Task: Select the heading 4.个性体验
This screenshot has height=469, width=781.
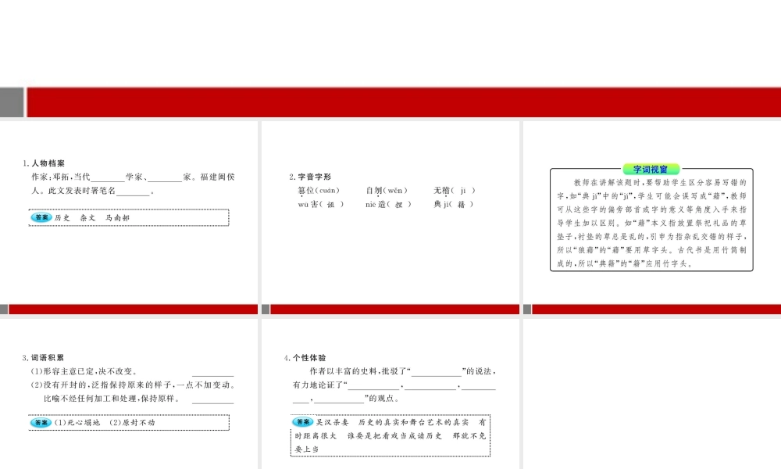Action: coord(305,357)
